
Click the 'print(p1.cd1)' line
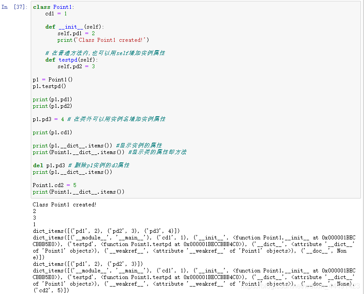coord(52,132)
